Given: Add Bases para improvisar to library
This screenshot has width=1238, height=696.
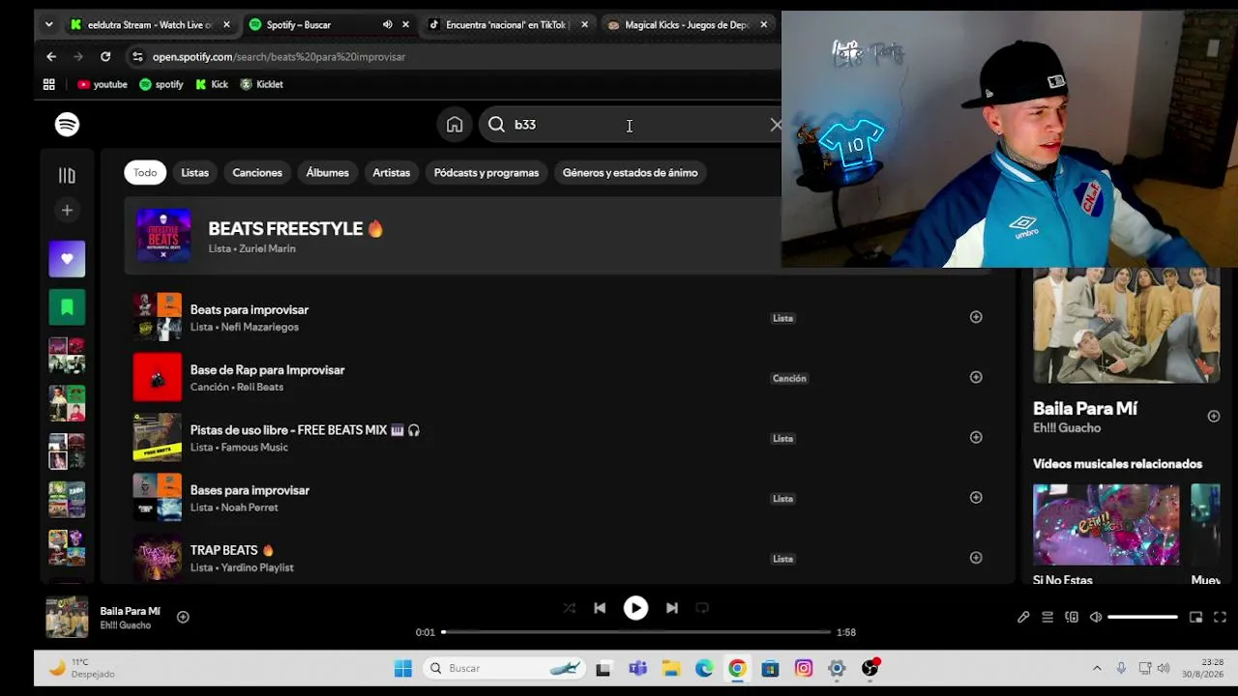Looking at the screenshot, I should tap(976, 497).
